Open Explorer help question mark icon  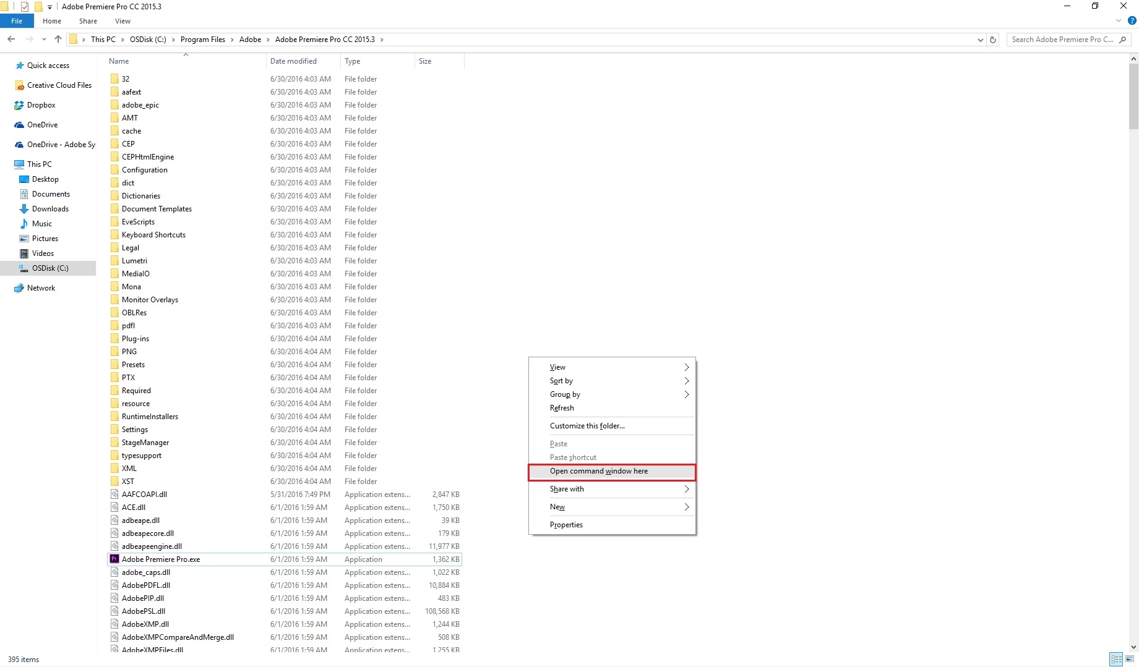tap(1132, 20)
